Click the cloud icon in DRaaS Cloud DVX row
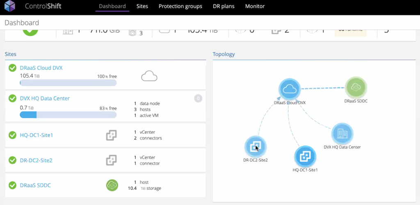420x205 pixels. click(149, 76)
